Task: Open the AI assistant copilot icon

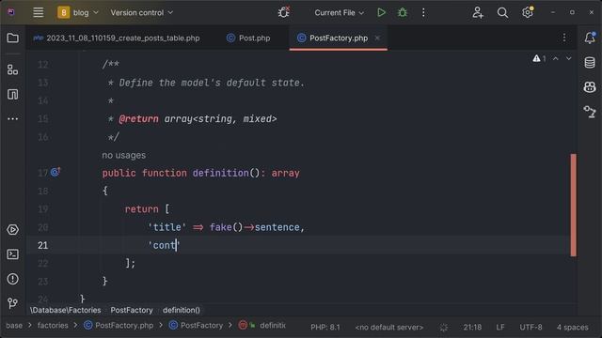Action: (x=590, y=87)
